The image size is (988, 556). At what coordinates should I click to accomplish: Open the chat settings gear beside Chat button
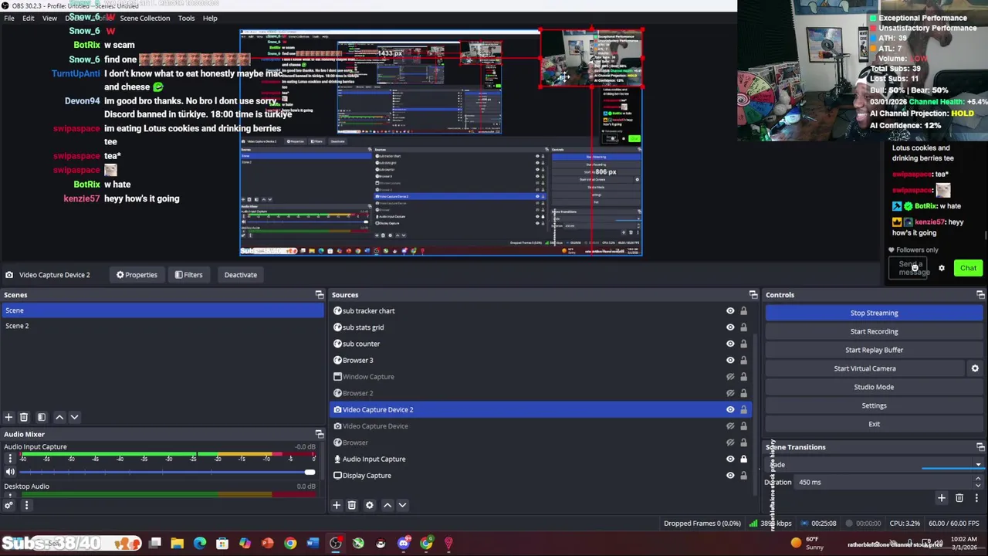pos(941,268)
